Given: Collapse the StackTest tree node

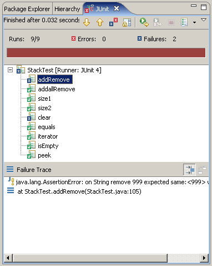Looking at the screenshot, I should tap(11, 70).
